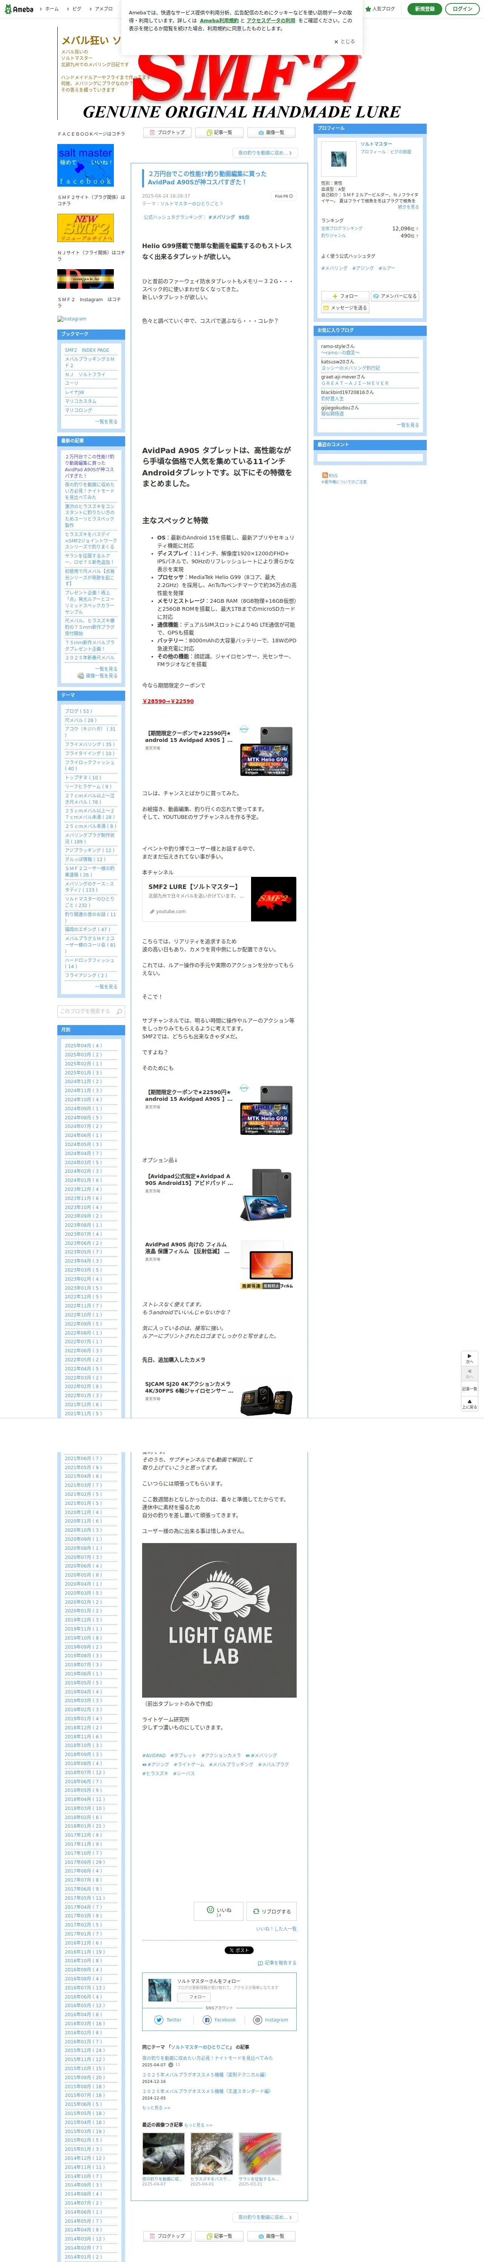The image size is (484, 2262).
Task: Open the #AVIDPAD hashtag
Action: tap(154, 1755)
